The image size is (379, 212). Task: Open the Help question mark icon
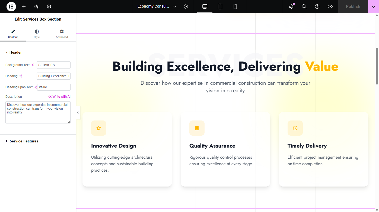coord(317,6)
